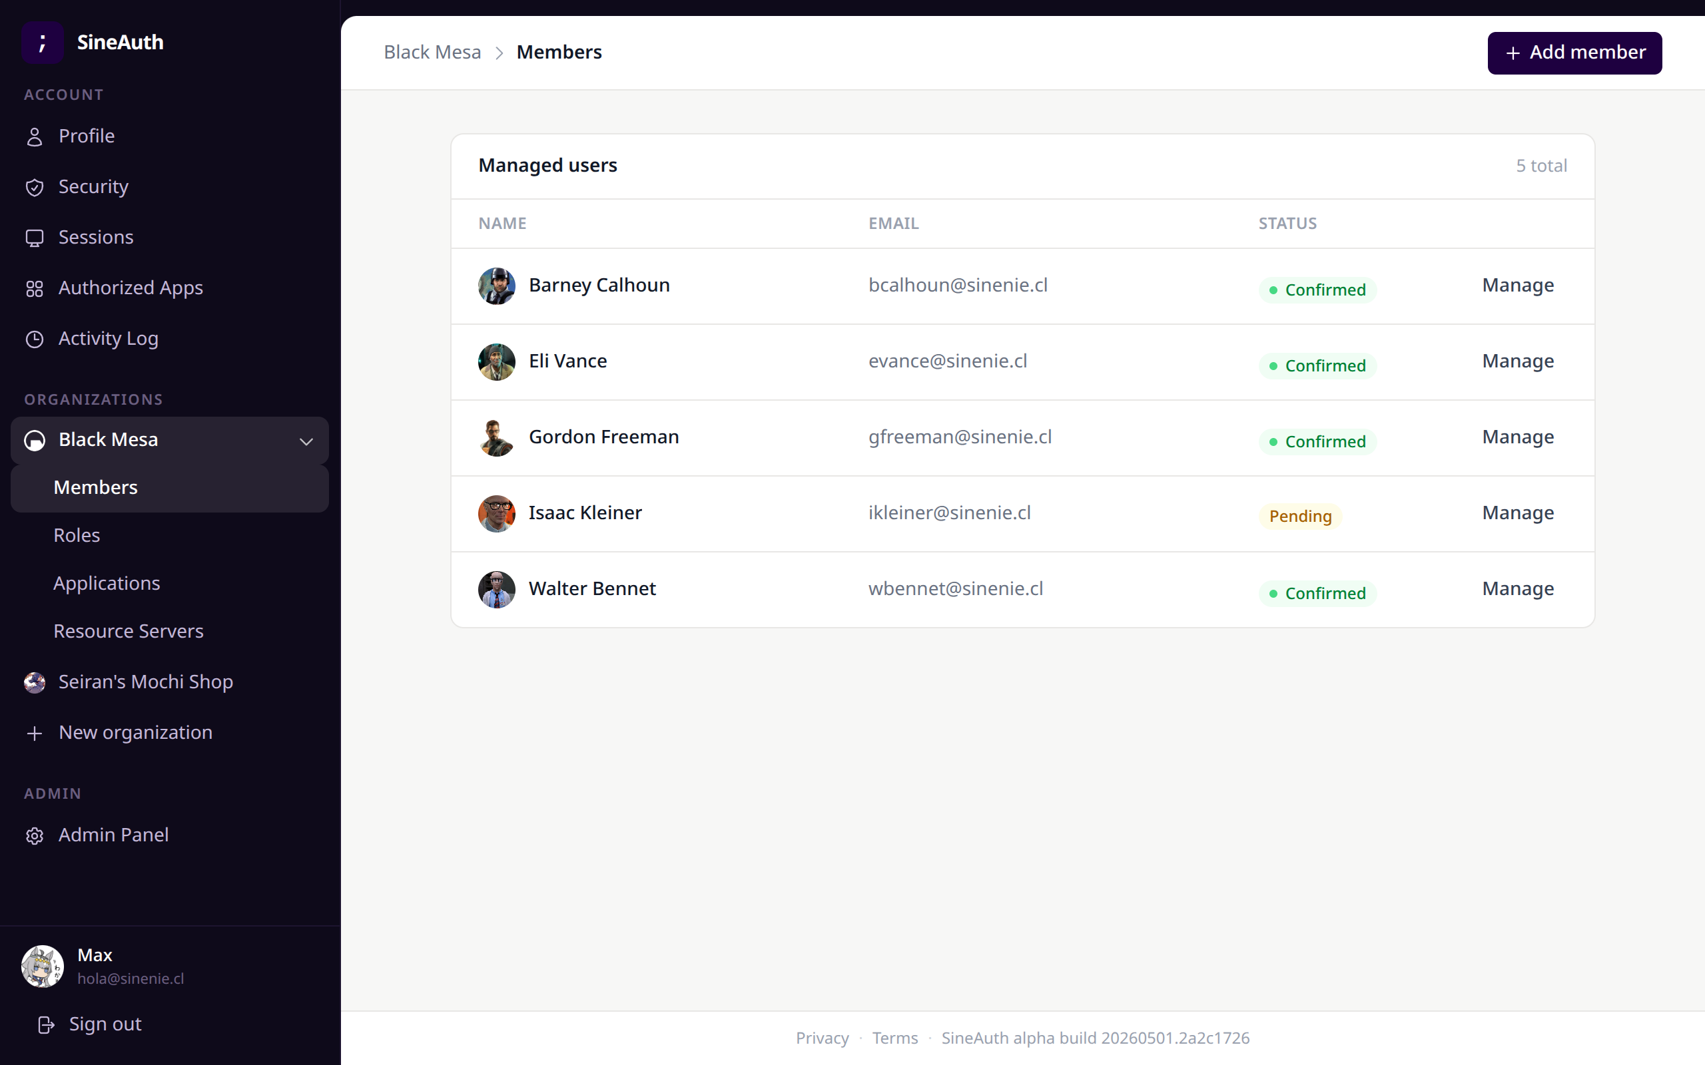Click the SineAuth logo icon
Viewport: 1705px width, 1065px height.
[42, 42]
